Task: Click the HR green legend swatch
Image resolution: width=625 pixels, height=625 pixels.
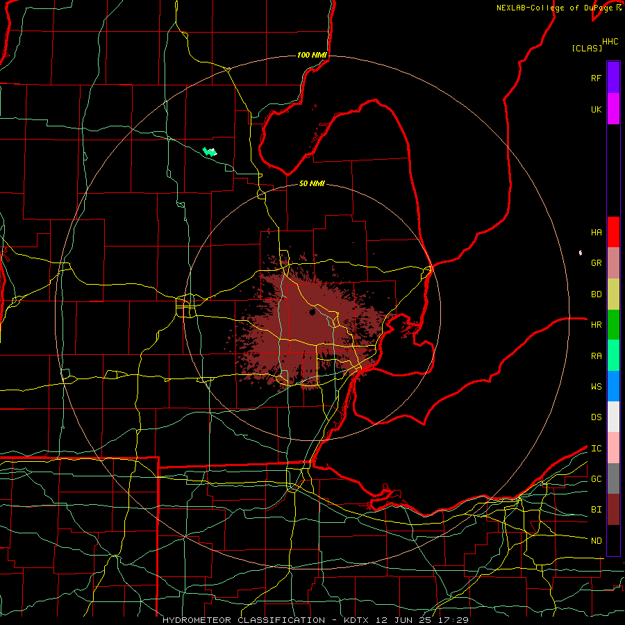Action: (x=613, y=325)
